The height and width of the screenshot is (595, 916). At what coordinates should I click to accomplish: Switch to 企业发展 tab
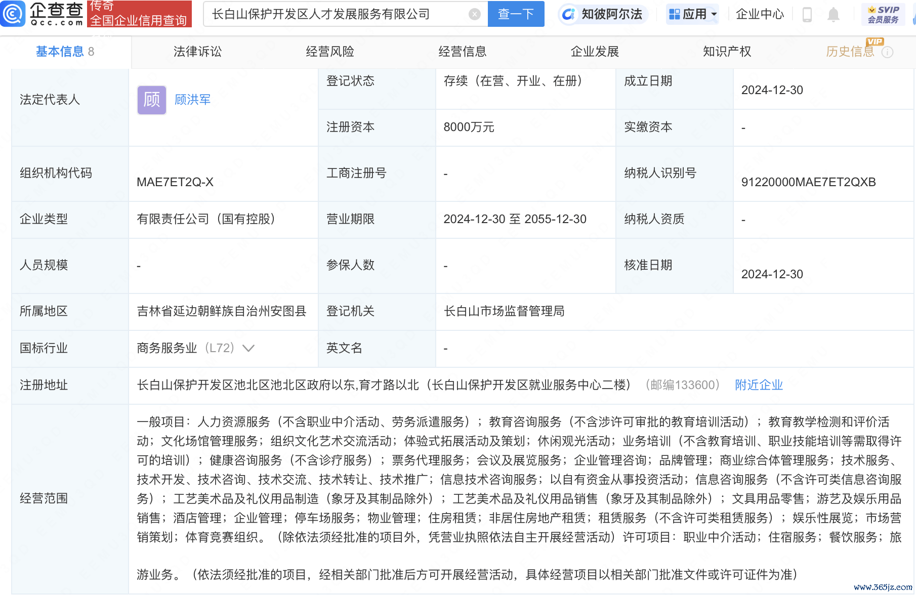point(595,52)
